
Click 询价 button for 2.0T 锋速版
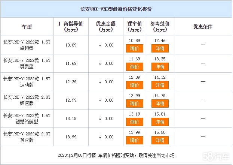click(x=135, y=103)
